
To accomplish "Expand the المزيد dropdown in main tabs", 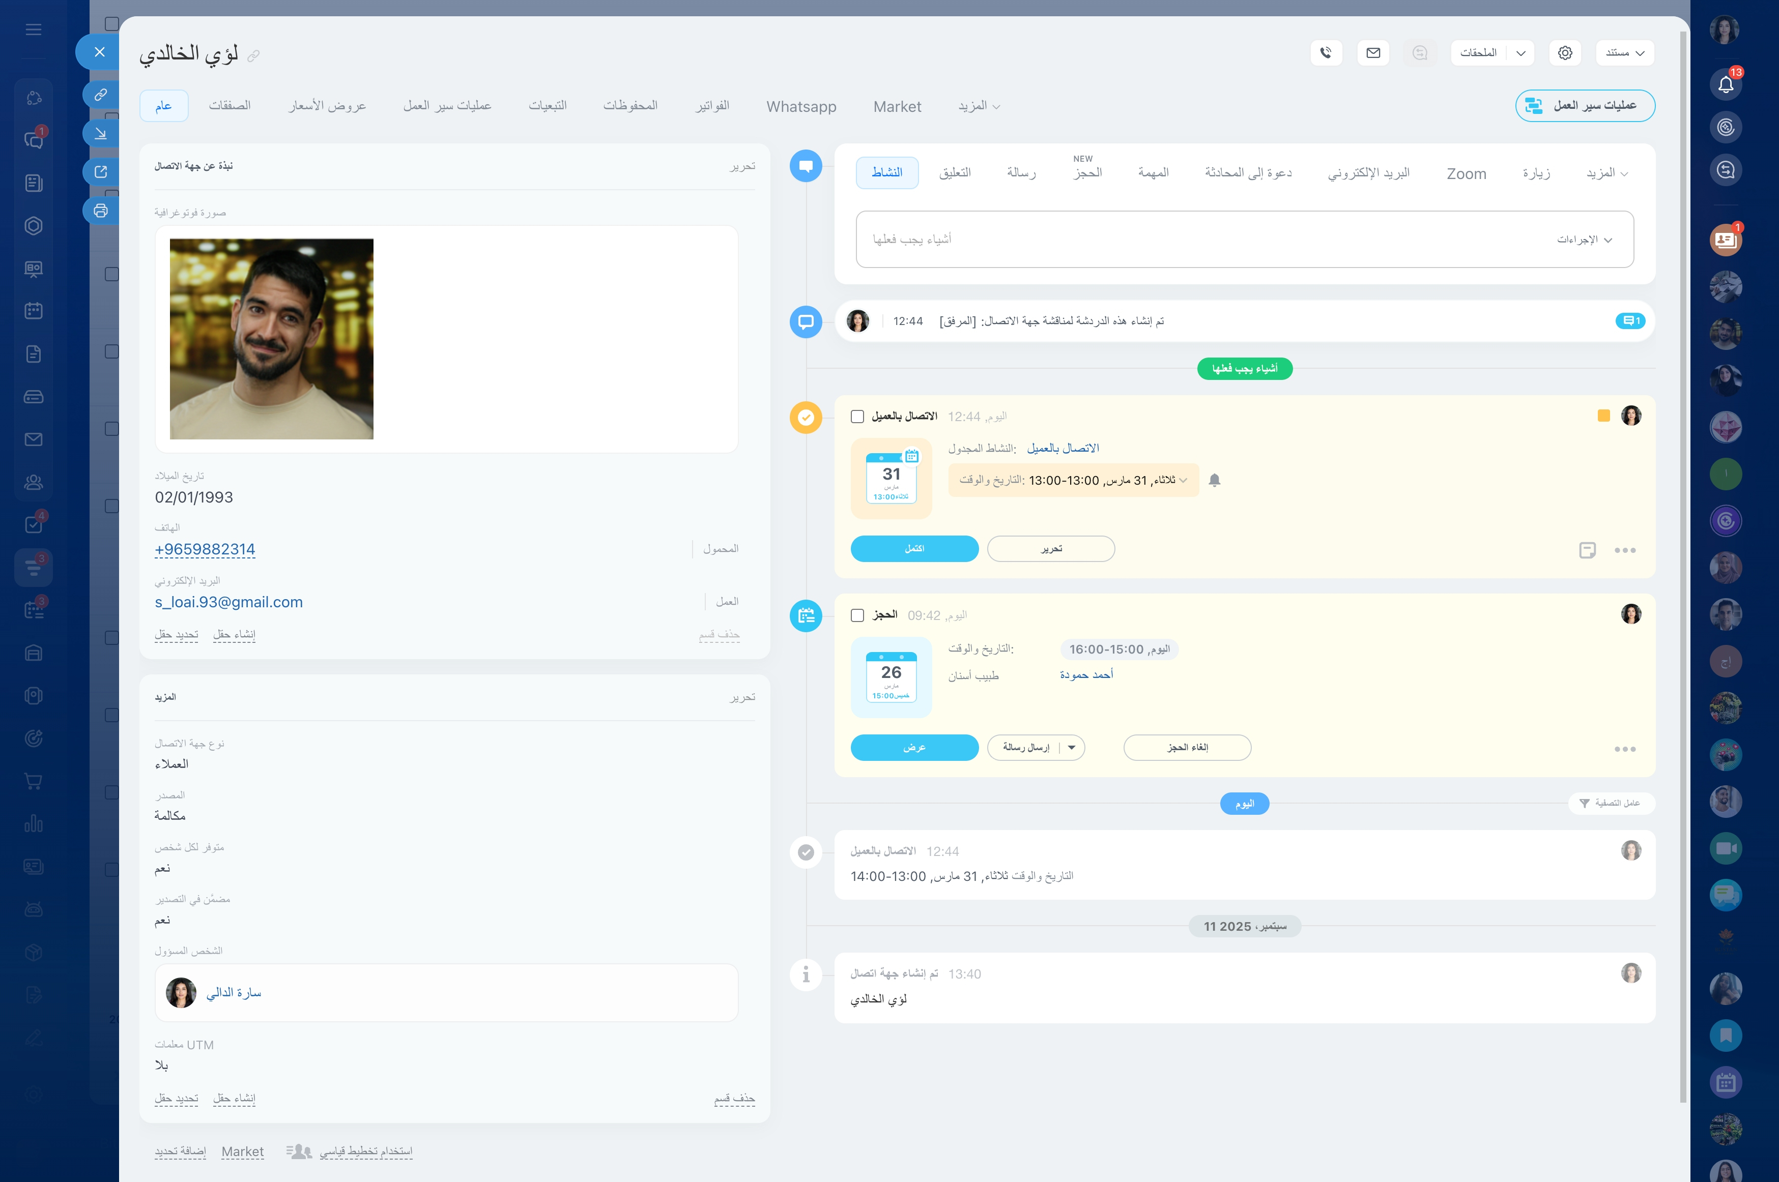I will (979, 106).
